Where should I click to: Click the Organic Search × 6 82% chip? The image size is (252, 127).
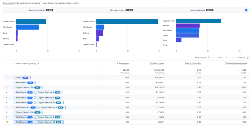click(52, 108)
